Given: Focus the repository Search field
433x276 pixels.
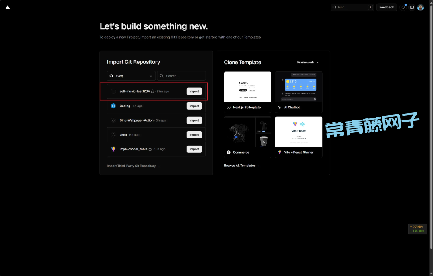Looking at the screenshot, I should coord(184,76).
